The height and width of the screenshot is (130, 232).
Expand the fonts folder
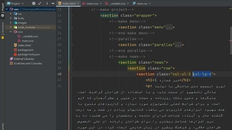(x=11, y=18)
